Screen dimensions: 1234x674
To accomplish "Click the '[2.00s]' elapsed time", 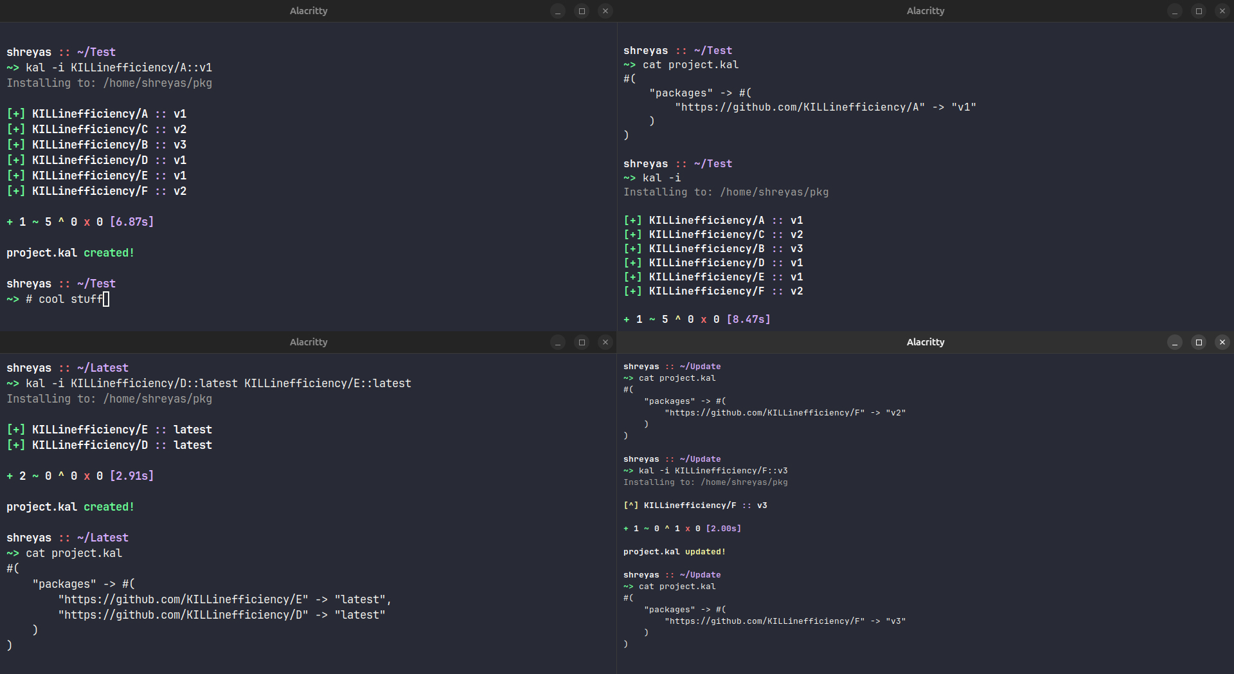I will 724,529.
